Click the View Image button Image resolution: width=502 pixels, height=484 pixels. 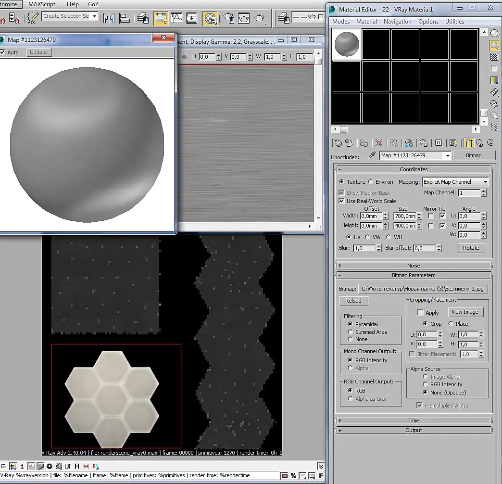[x=464, y=312]
